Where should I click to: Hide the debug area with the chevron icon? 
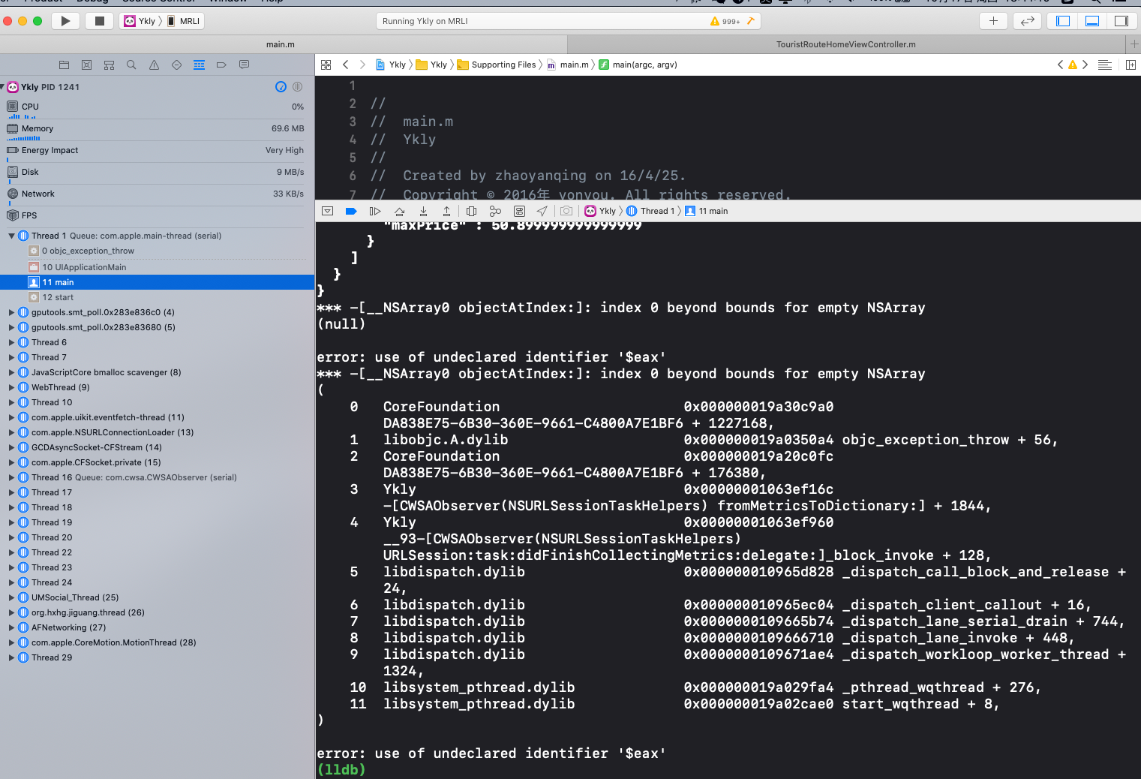(328, 211)
